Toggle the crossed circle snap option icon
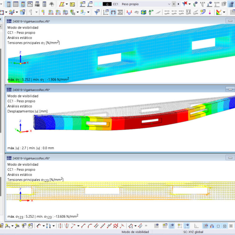This screenshot has width=235, height=235. 224,226
